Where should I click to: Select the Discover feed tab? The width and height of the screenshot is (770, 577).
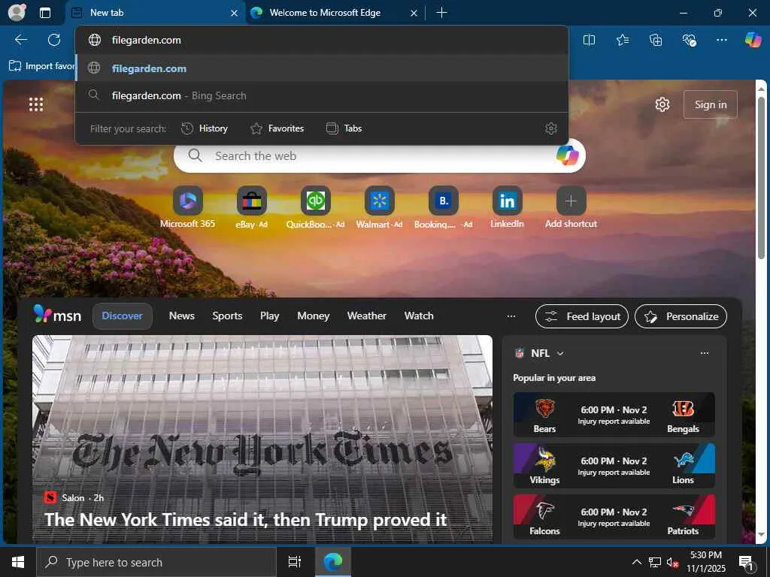[x=123, y=316]
